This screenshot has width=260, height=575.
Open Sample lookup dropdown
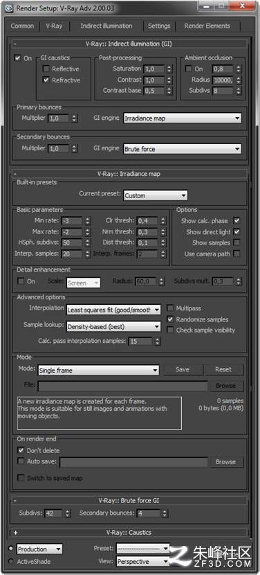tap(113, 326)
